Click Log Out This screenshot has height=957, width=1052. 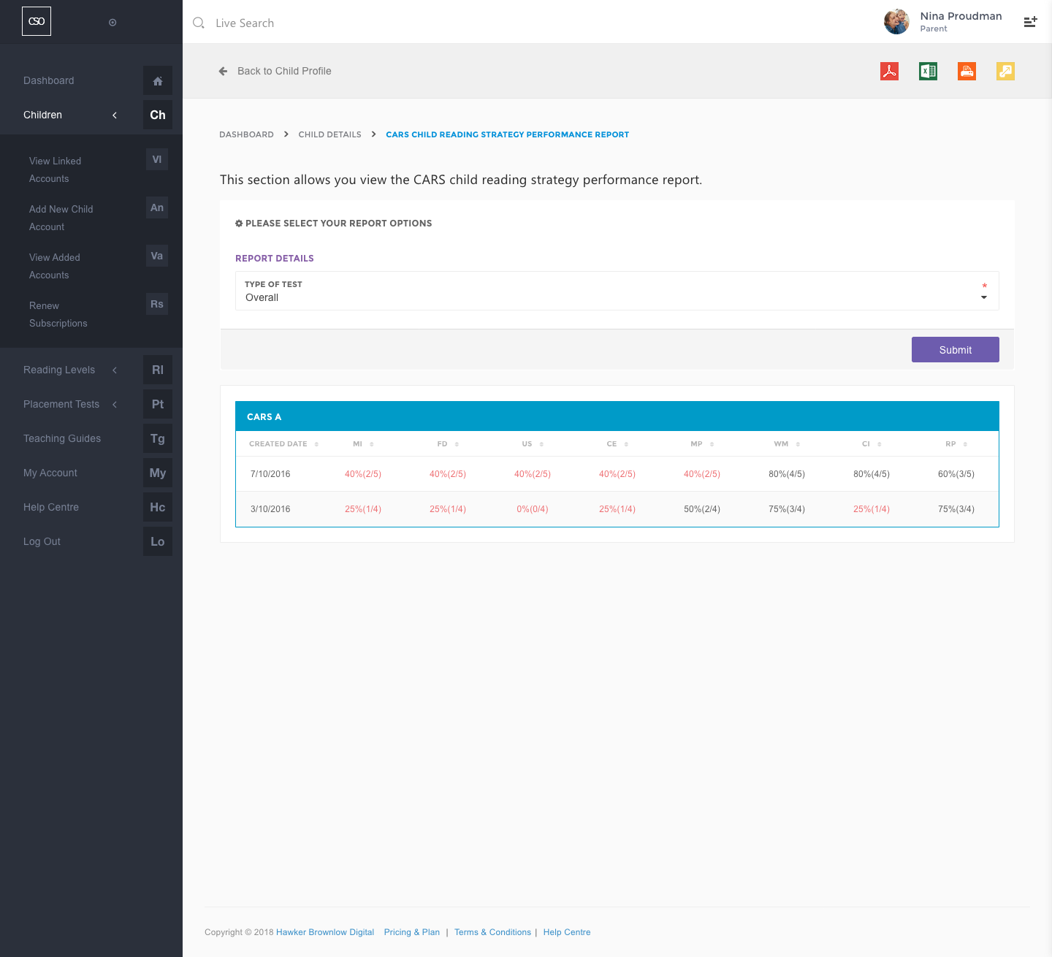coord(42,541)
